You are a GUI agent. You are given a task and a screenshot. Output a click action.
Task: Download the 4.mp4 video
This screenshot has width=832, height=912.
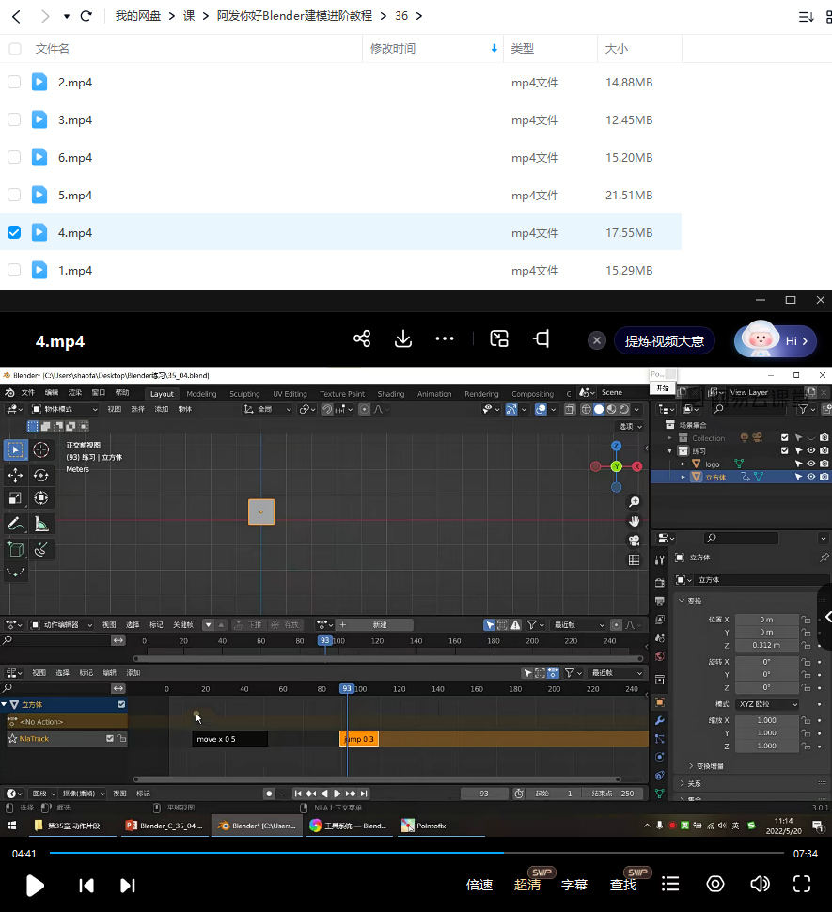[403, 339]
